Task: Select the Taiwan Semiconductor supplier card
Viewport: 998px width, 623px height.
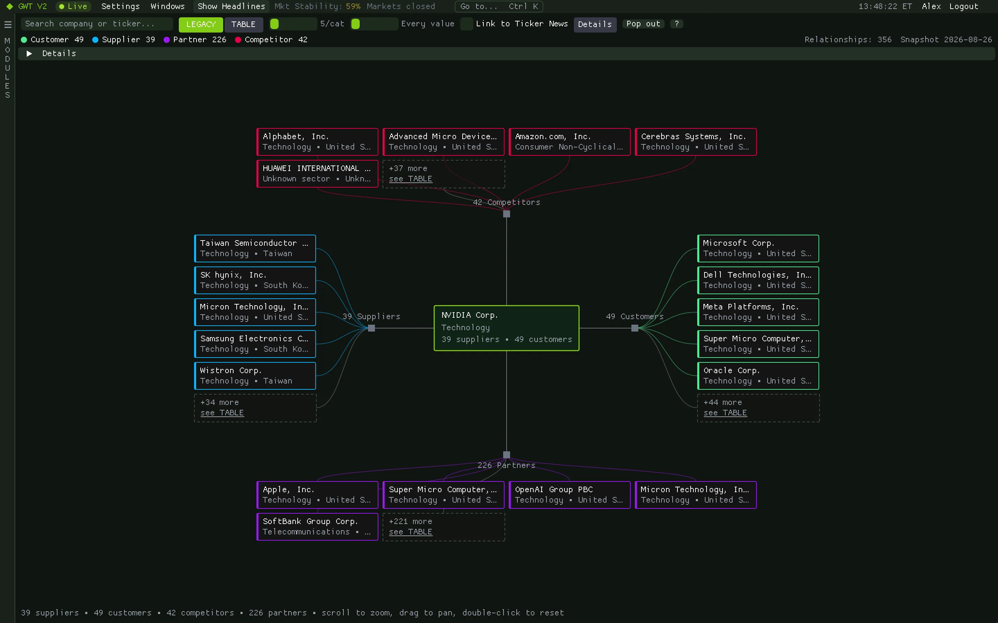Action: point(255,249)
